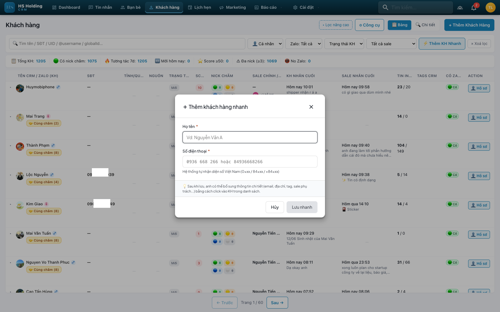Click Đa nick (≥3): 1069 stat

coord(257,61)
